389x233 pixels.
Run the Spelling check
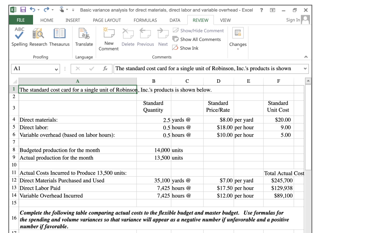click(x=19, y=37)
